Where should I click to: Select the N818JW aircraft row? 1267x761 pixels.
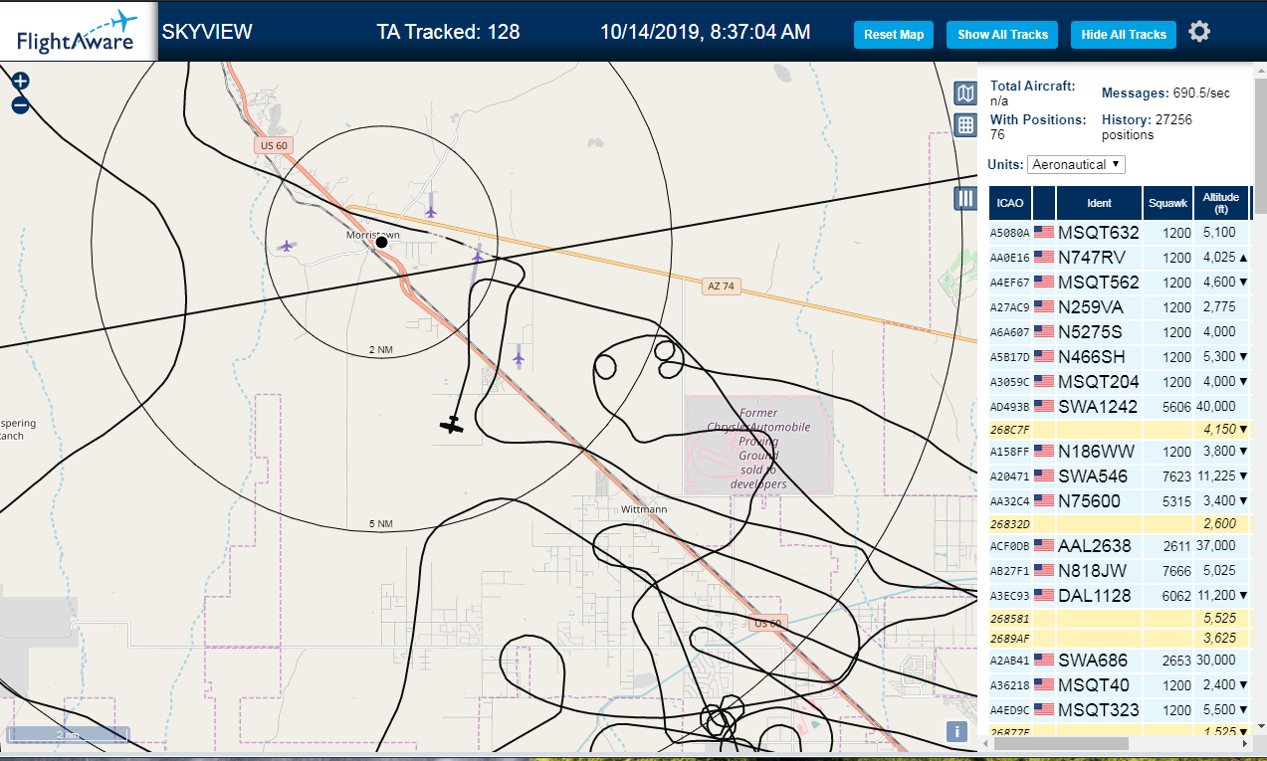(x=1120, y=571)
